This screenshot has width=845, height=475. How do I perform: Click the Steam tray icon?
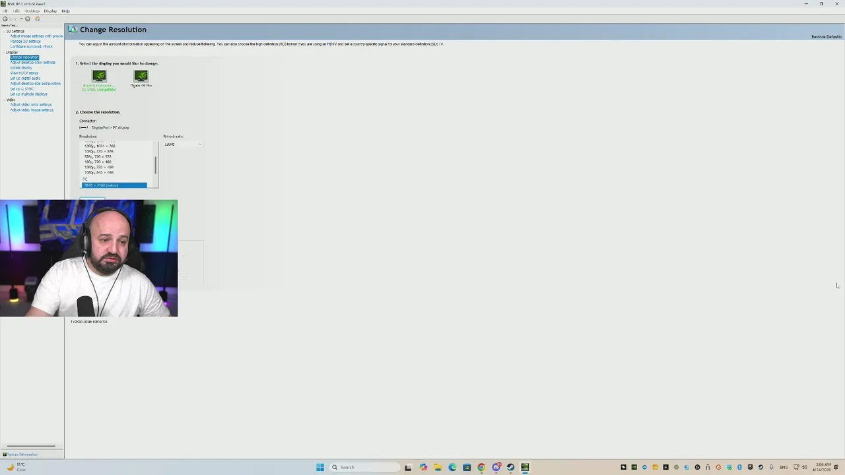pyautogui.click(x=760, y=467)
